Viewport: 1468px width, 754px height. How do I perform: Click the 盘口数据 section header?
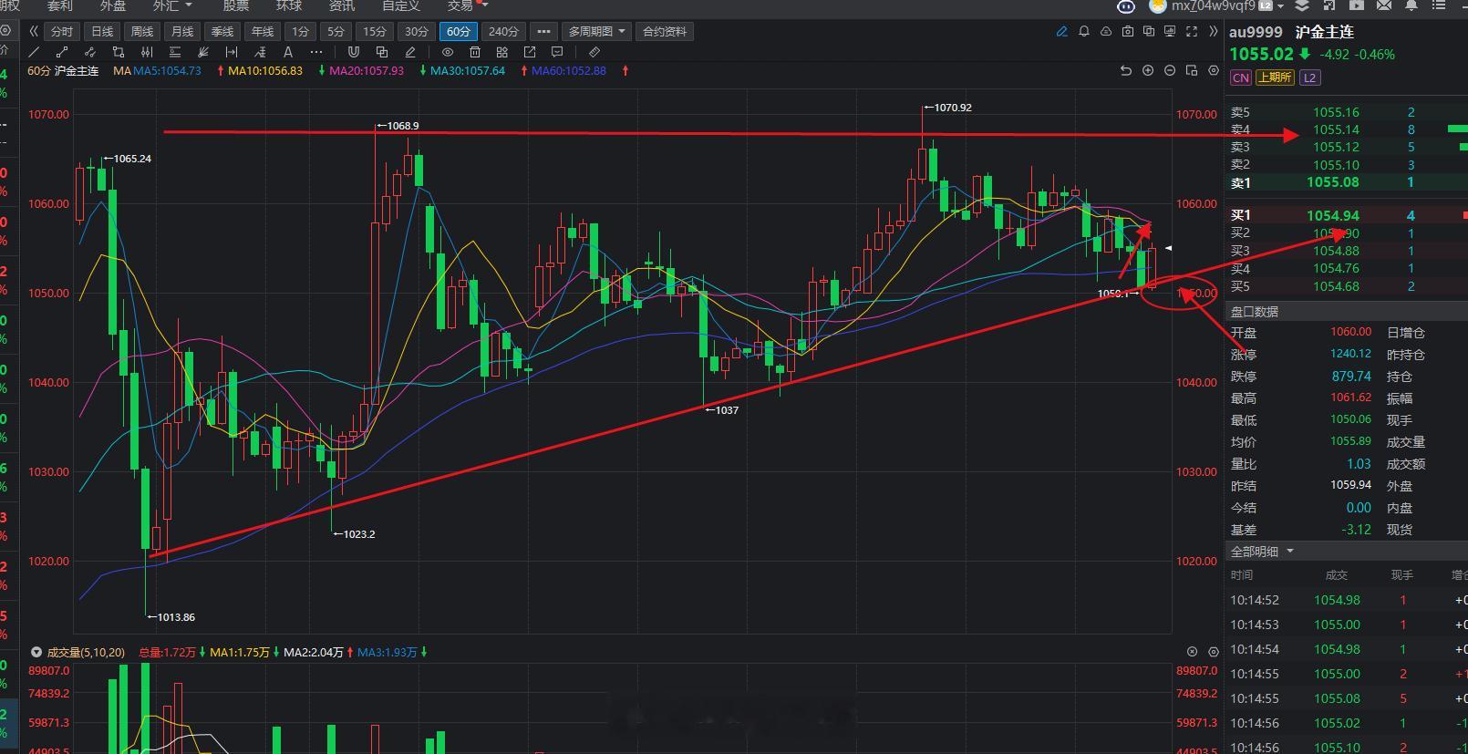(x=1255, y=311)
